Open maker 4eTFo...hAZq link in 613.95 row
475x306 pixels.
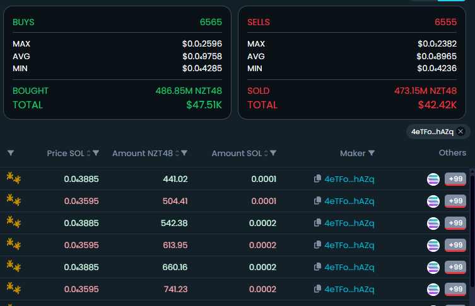pyautogui.click(x=349, y=245)
